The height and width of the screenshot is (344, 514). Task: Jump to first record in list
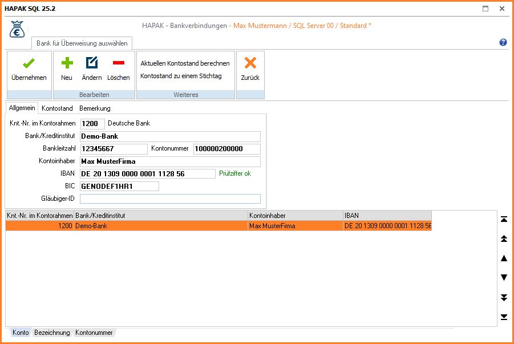point(504,220)
